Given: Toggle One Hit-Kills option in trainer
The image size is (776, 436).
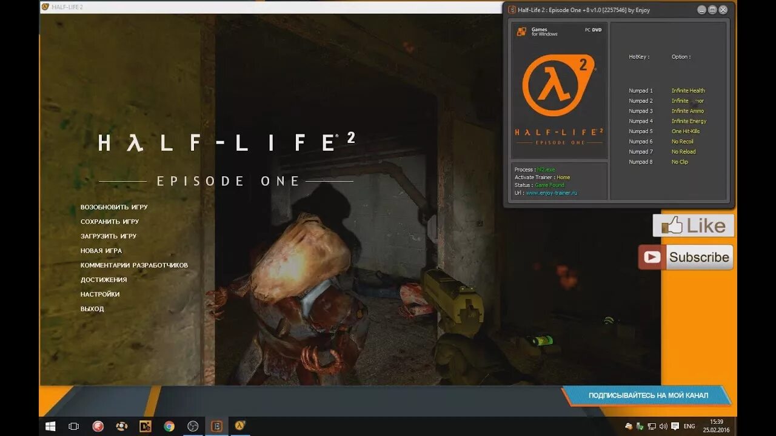Looking at the screenshot, I should pyautogui.click(x=686, y=131).
